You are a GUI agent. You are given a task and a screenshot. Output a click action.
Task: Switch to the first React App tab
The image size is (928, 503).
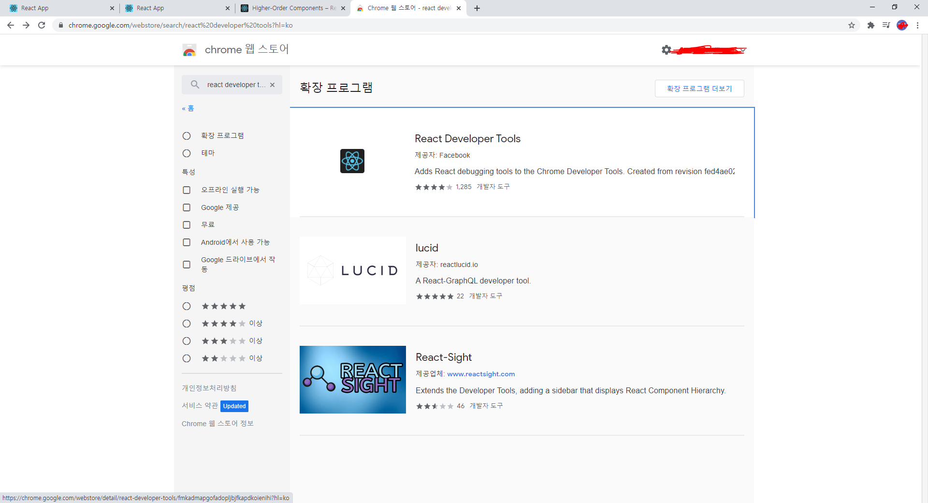[61, 8]
